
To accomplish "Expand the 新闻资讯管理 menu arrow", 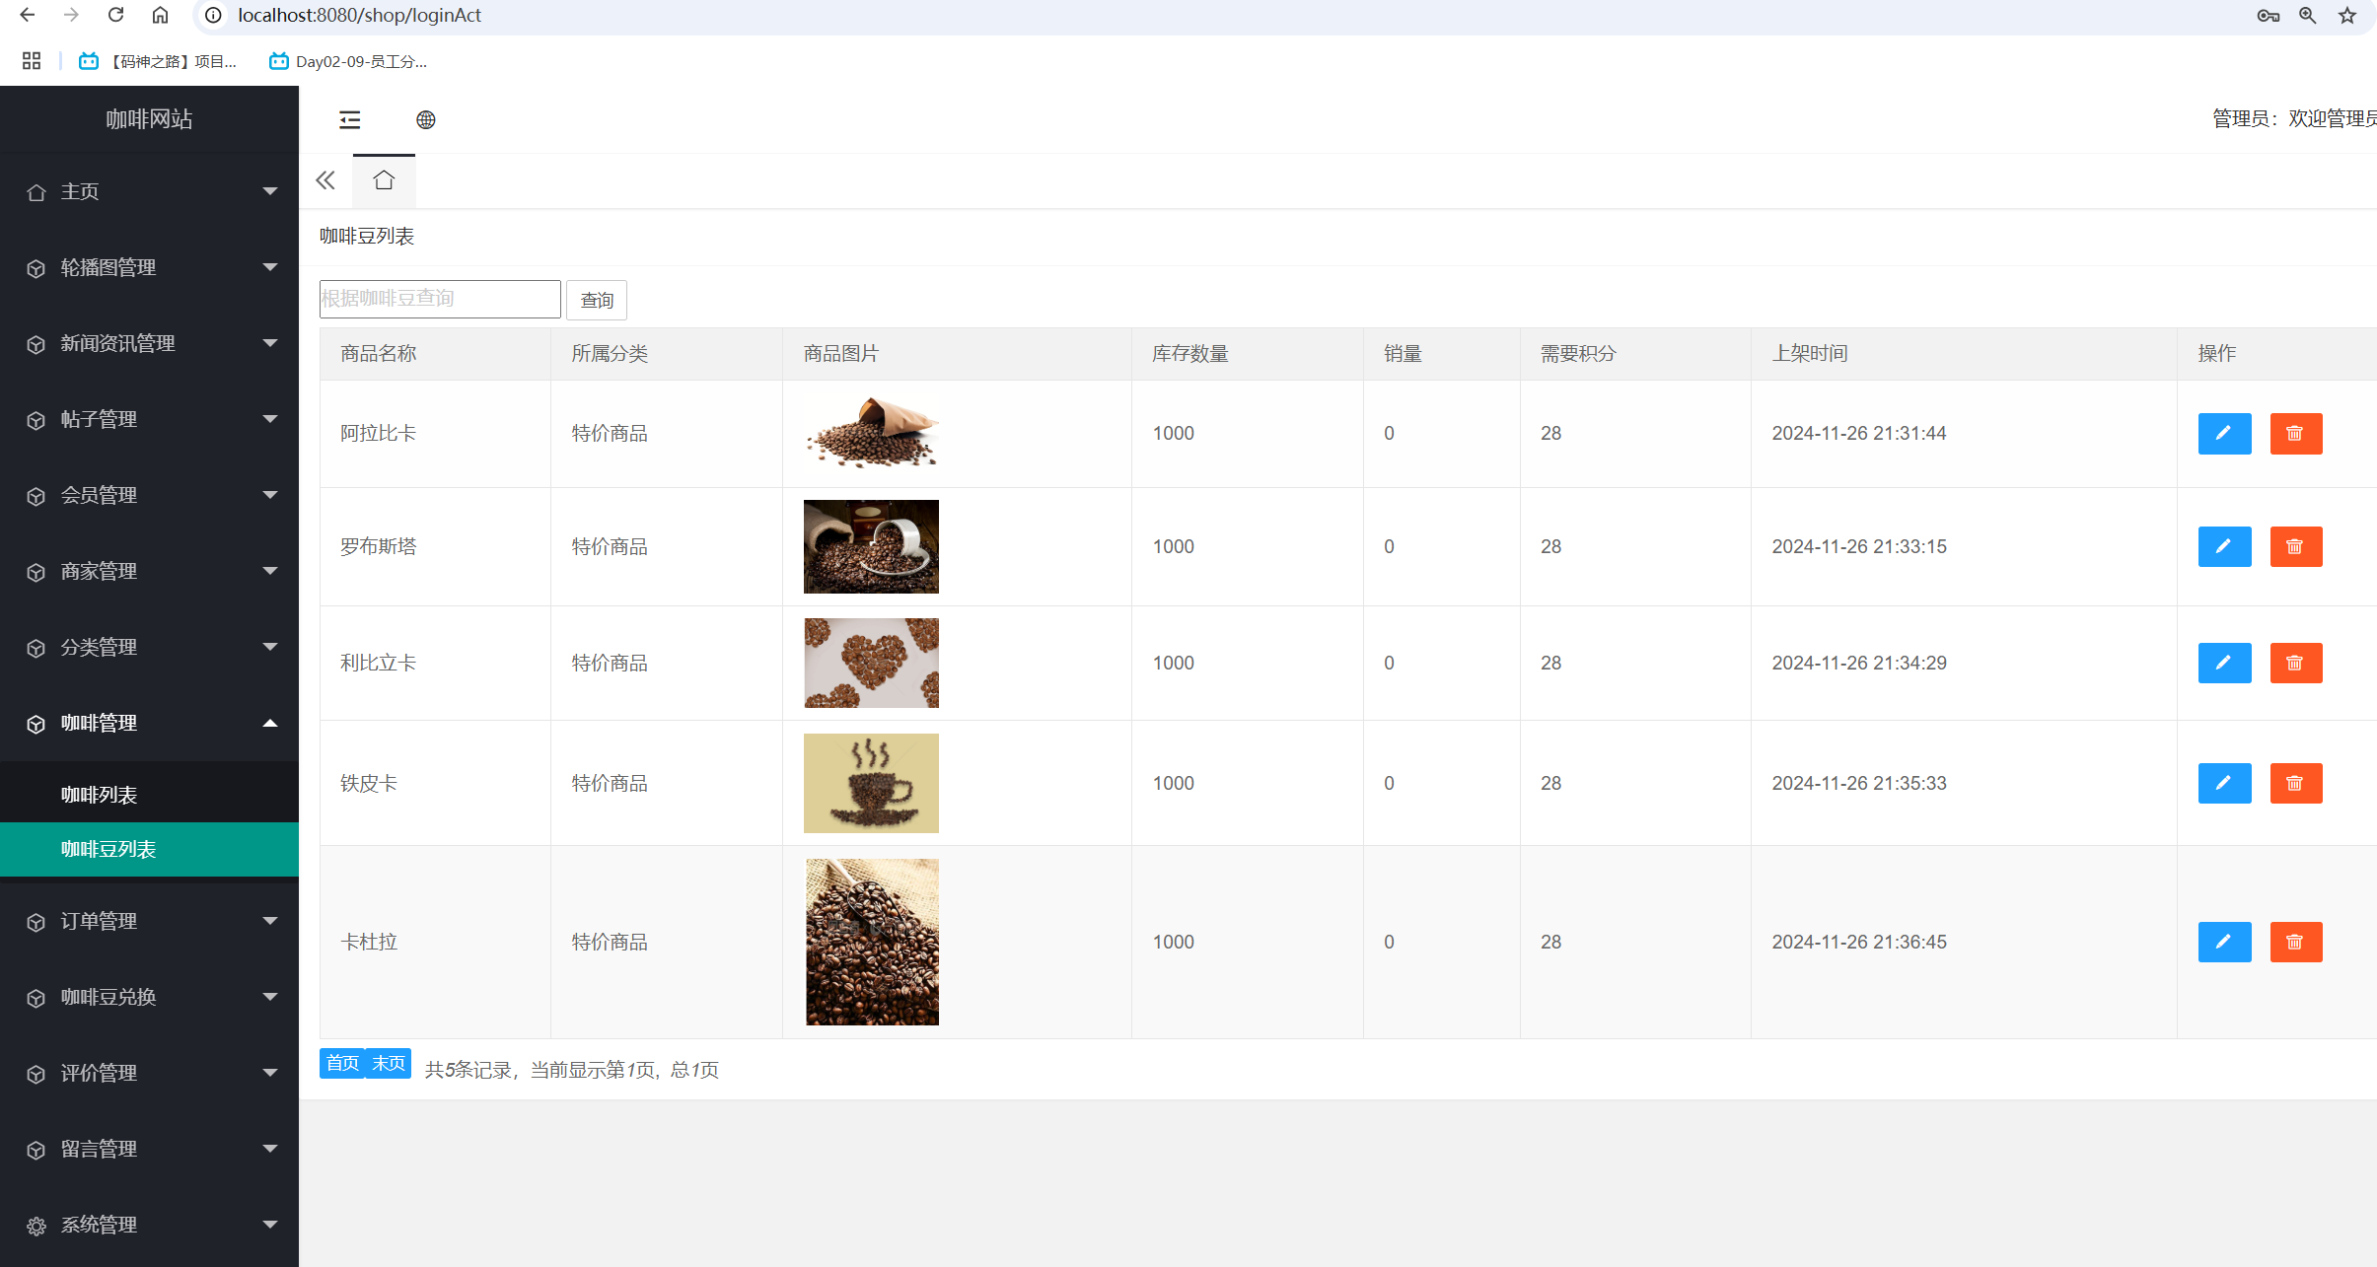I will click(x=269, y=343).
